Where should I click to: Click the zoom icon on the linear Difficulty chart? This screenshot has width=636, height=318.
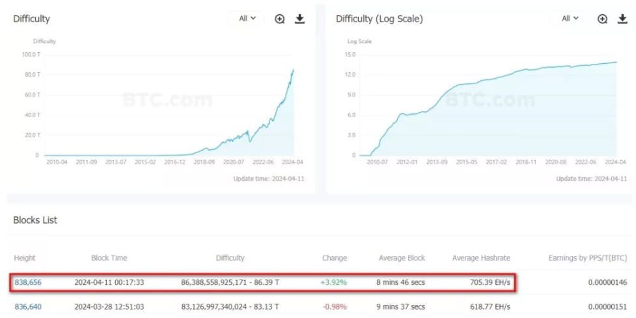coord(280,19)
